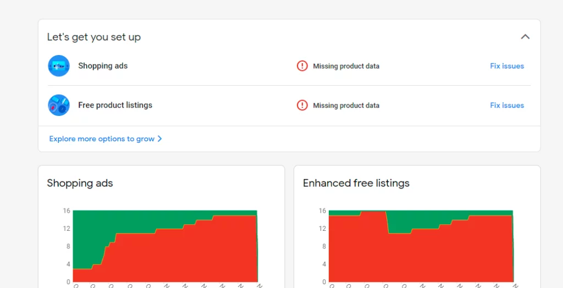Click the Shopping ads chart card title
The height and width of the screenshot is (288, 563).
[80, 184]
